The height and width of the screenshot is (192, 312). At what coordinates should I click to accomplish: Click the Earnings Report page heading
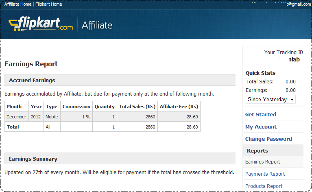point(31,64)
